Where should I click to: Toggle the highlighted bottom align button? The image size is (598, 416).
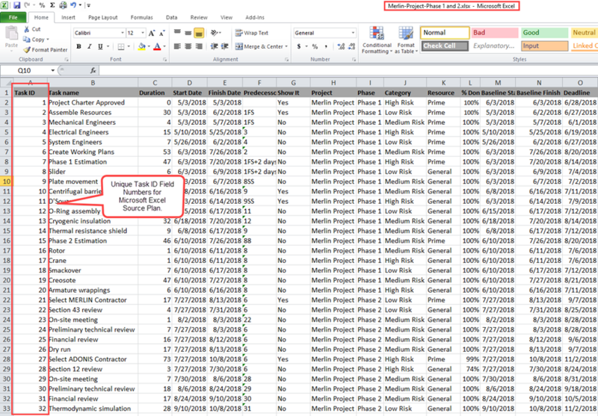[x=199, y=33]
